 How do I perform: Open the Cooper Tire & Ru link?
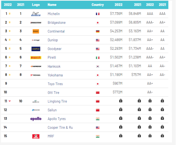(60, 127)
